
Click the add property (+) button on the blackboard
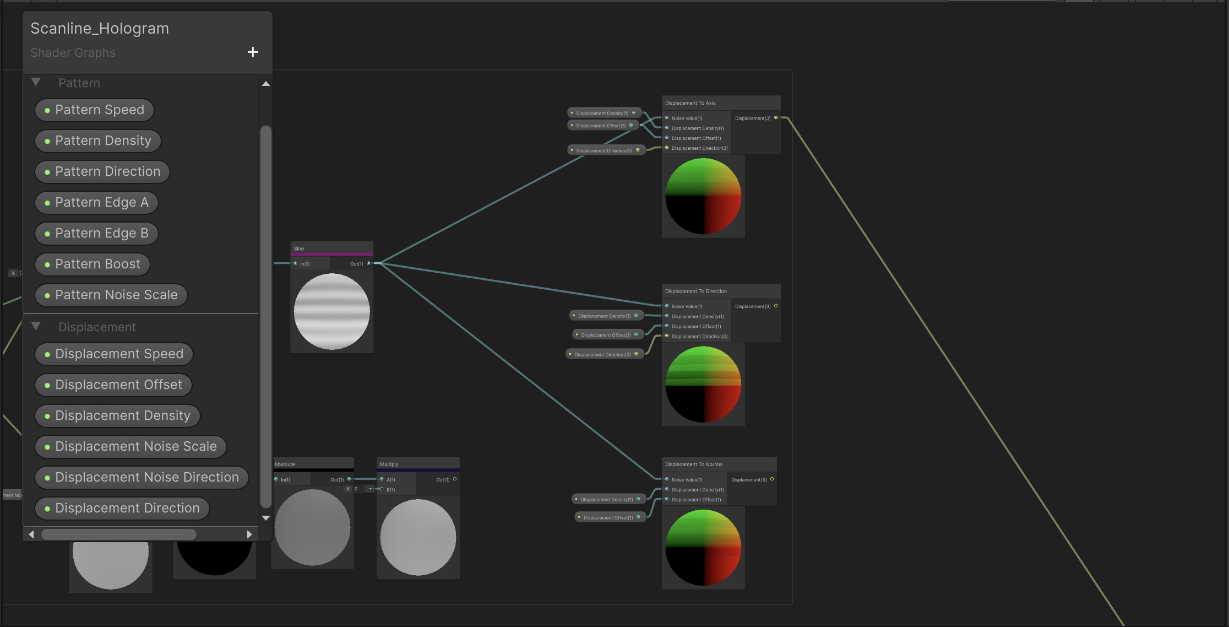(253, 51)
